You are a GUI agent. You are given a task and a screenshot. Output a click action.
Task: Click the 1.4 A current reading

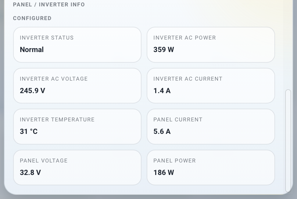pos(162,90)
